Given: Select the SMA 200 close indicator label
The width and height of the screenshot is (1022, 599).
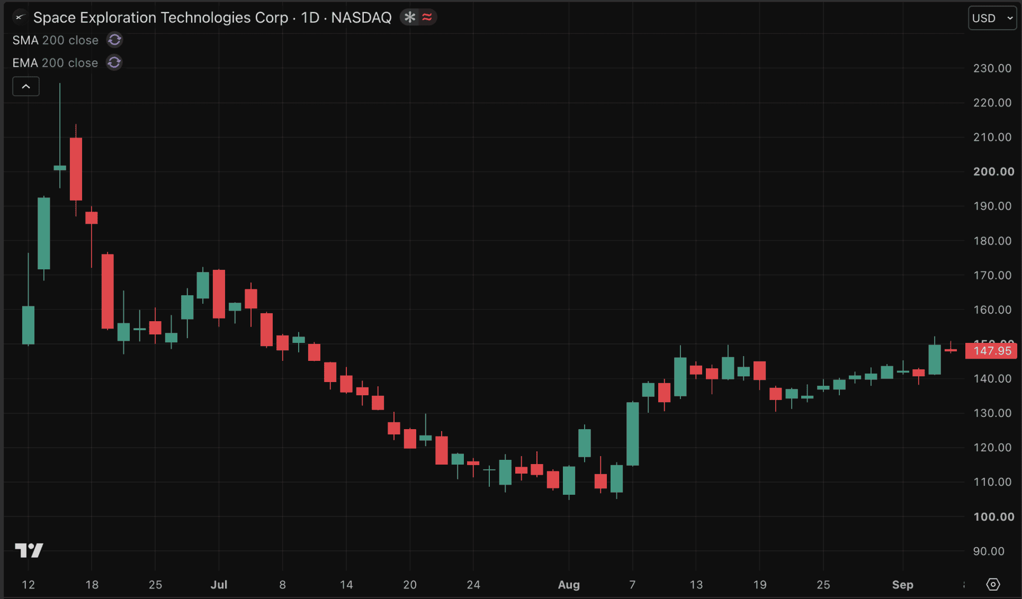Looking at the screenshot, I should coord(56,40).
